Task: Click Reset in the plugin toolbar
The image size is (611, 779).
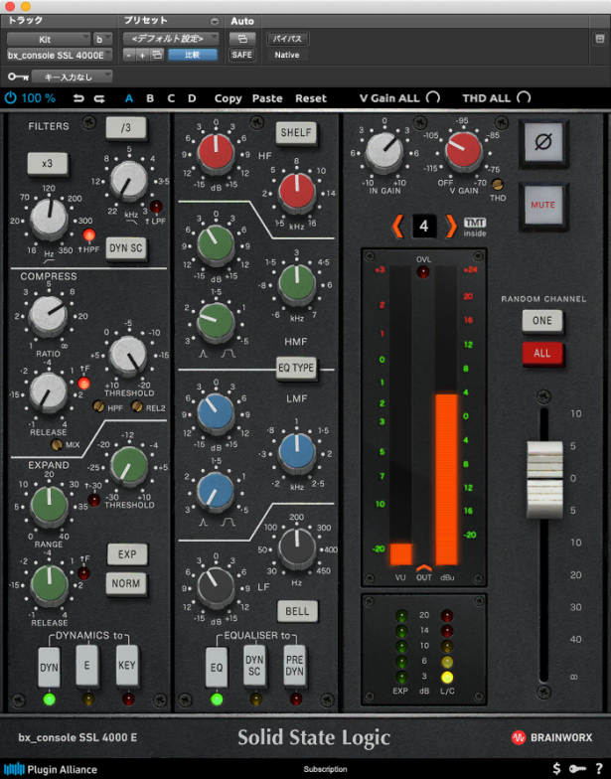Action: (x=311, y=98)
